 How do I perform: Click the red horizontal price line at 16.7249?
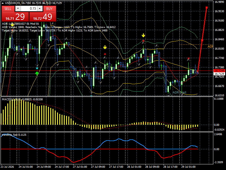coord(107,71)
